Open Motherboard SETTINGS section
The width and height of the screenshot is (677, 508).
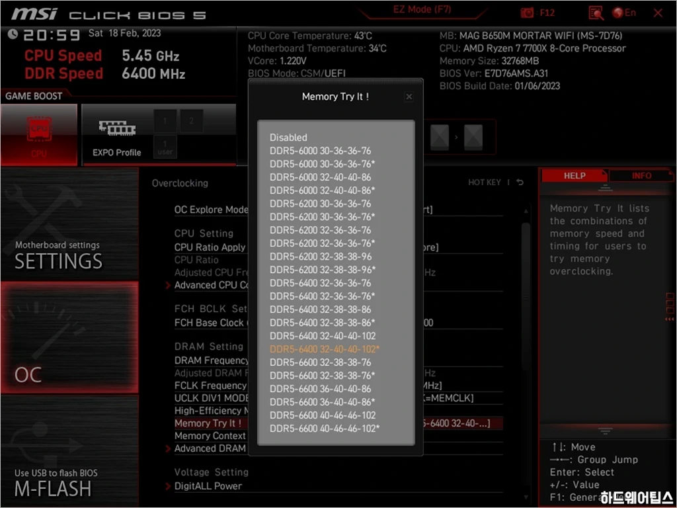[69, 224]
